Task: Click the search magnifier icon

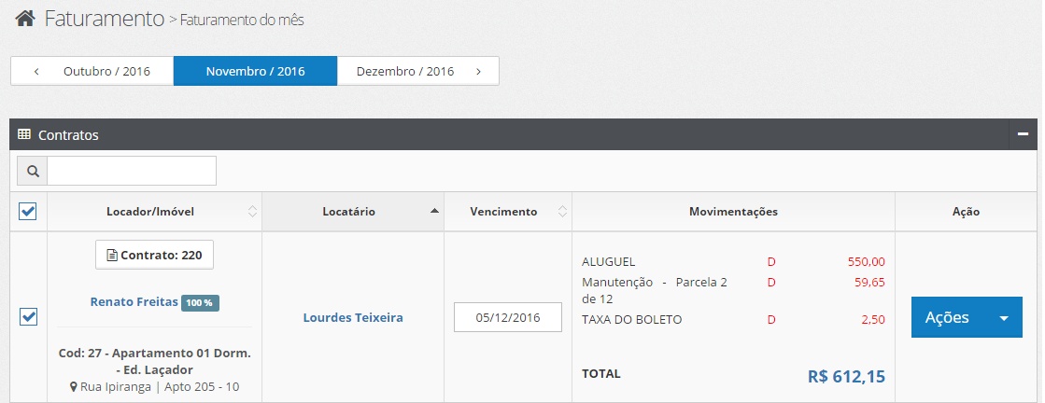Action: (32, 172)
